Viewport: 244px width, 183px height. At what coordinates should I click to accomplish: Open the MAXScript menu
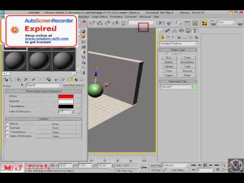145,17
